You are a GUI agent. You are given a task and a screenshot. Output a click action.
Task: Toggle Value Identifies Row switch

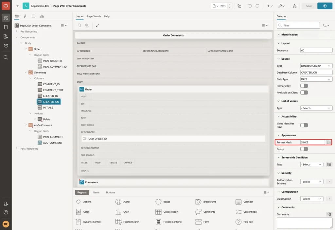[x=304, y=125]
